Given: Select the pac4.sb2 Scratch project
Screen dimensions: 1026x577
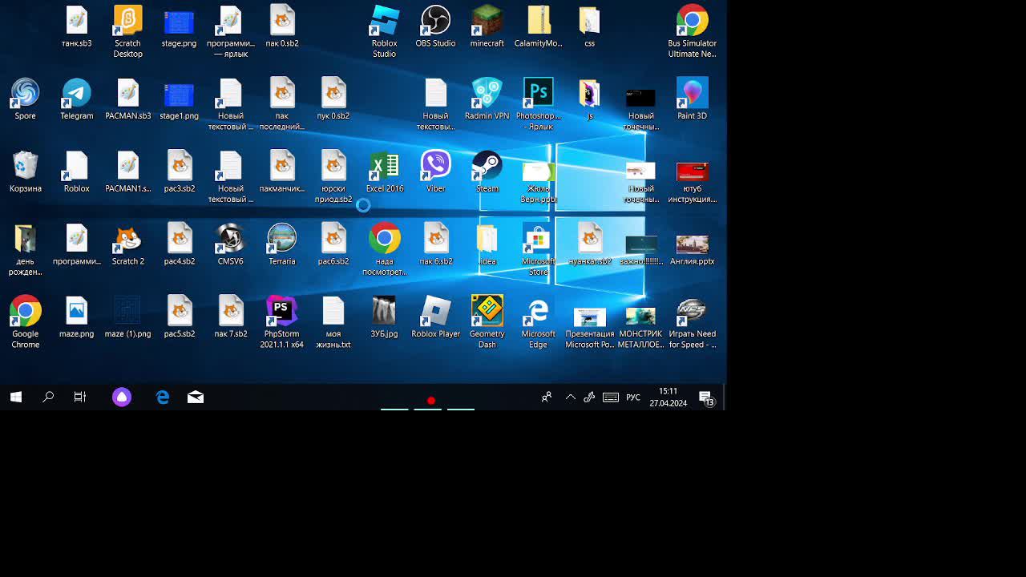Looking at the screenshot, I should coord(179,244).
